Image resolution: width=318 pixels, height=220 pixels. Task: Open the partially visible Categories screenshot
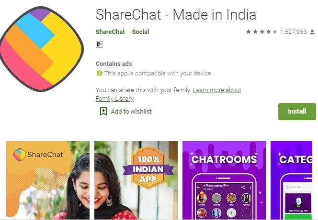(x=292, y=180)
